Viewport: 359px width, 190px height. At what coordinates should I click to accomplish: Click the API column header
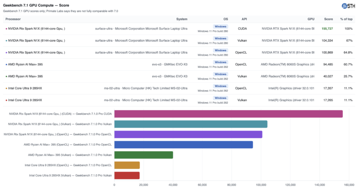(x=244, y=19)
